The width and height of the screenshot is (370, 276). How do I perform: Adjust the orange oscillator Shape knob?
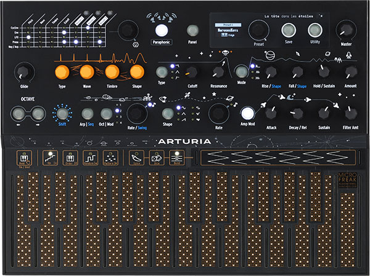point(137,72)
